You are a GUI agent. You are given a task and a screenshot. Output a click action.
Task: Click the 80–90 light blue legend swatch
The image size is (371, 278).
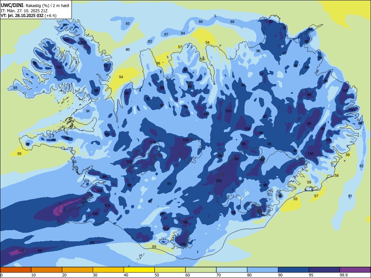pos(263,270)
